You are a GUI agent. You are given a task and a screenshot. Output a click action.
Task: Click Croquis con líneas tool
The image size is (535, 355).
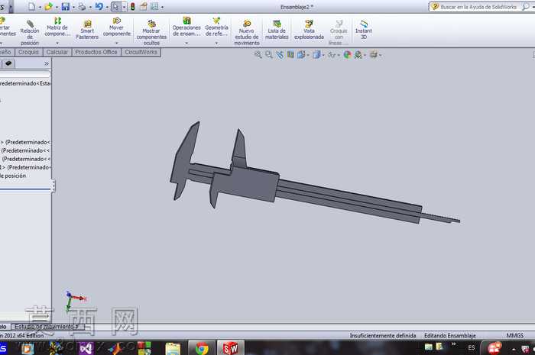point(339,33)
